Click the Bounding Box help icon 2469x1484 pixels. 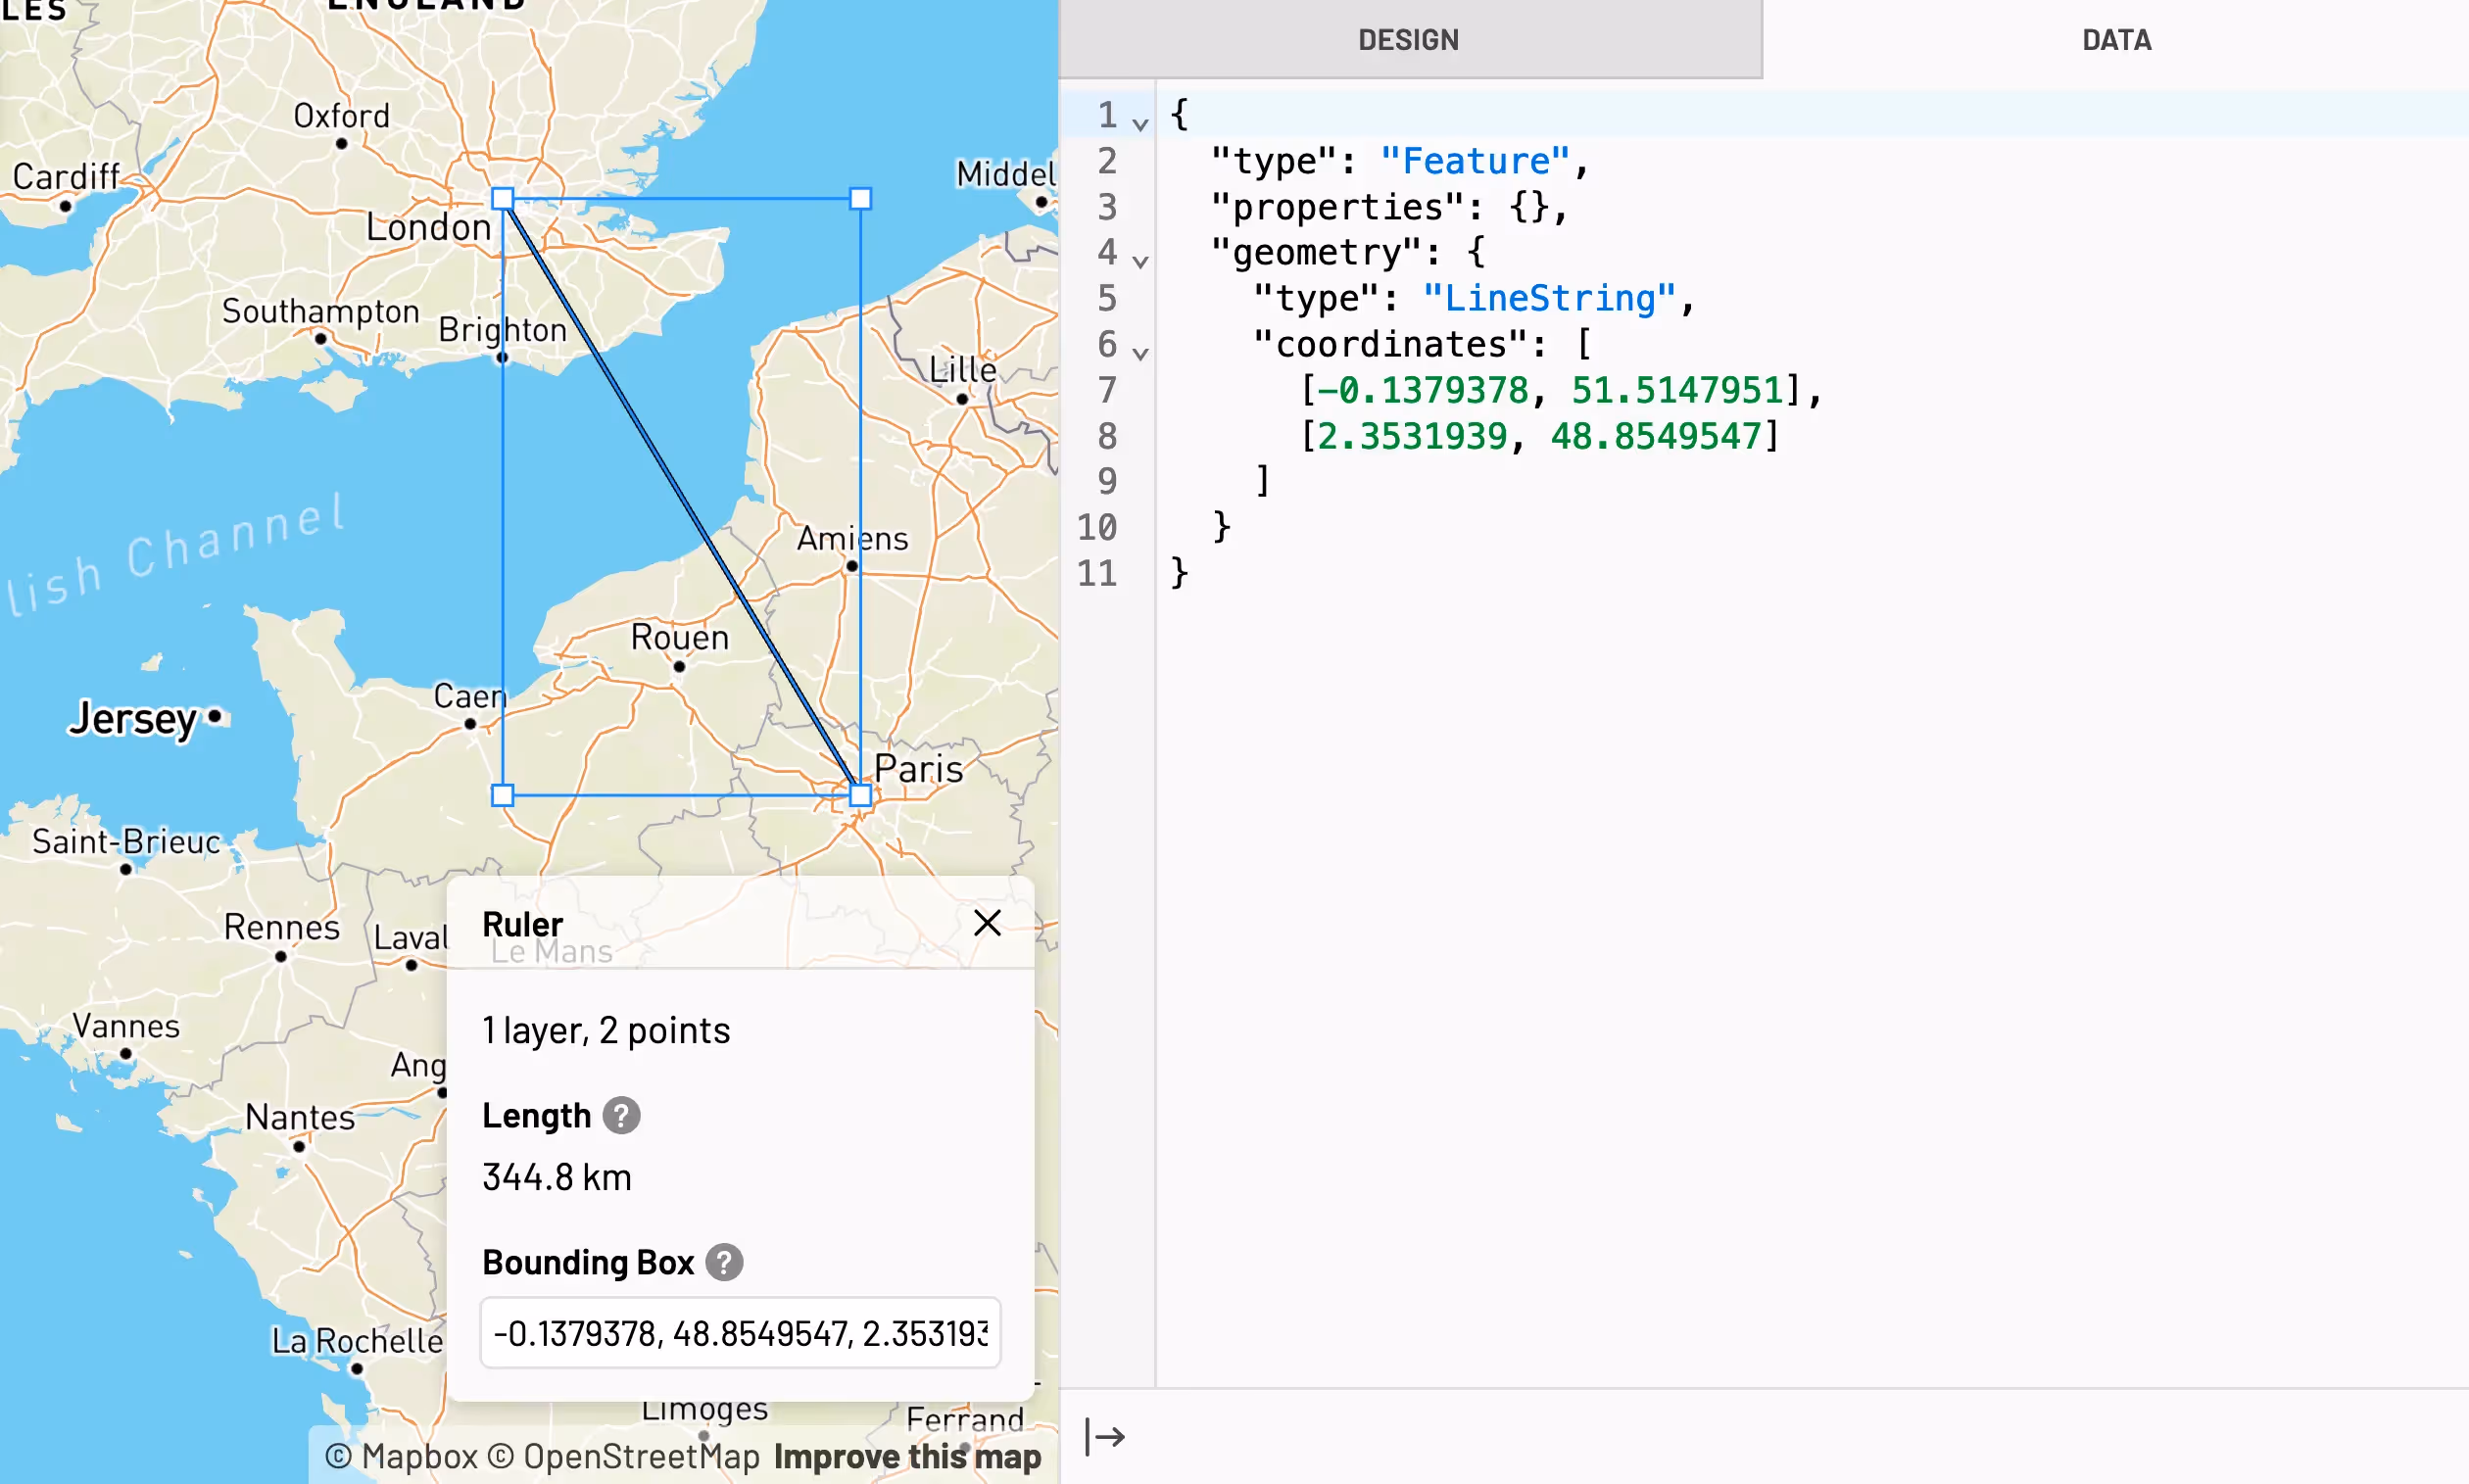pyautogui.click(x=723, y=1262)
